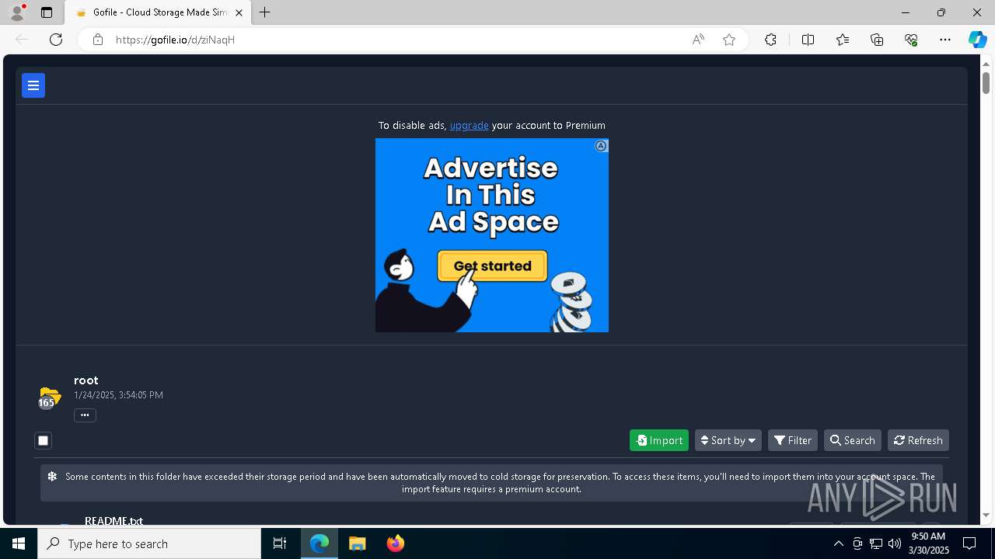Screen dimensions: 995x559
Task: Enable Split screen view
Action: (808, 40)
